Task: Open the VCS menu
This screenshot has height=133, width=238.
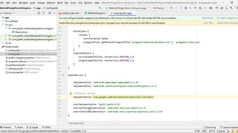Action: 80,3
